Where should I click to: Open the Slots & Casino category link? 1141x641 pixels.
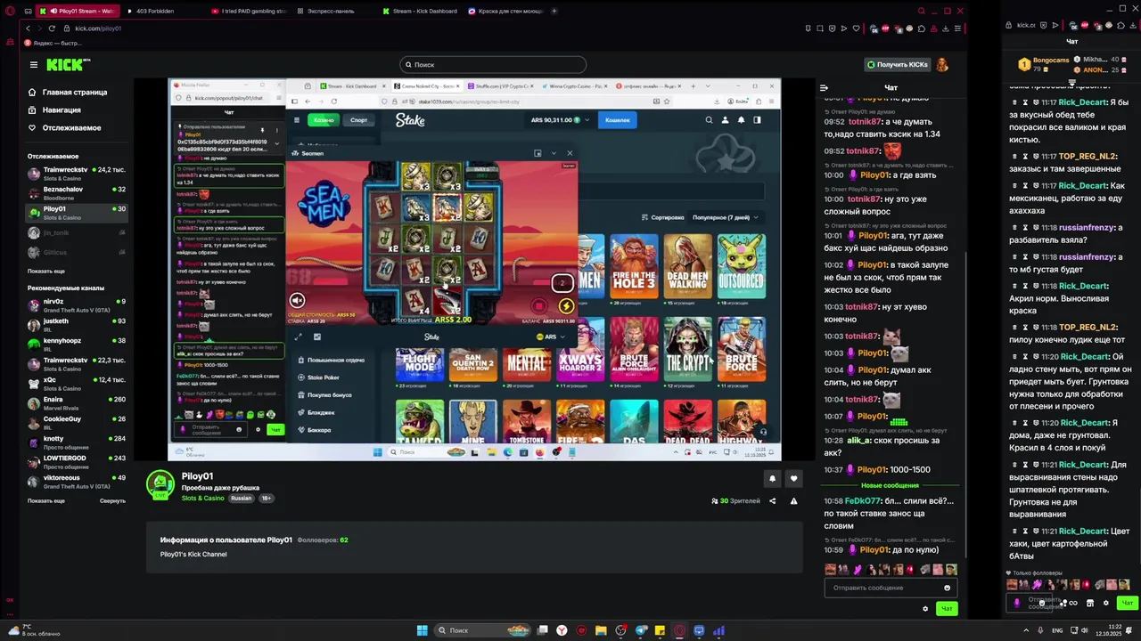[204, 499]
